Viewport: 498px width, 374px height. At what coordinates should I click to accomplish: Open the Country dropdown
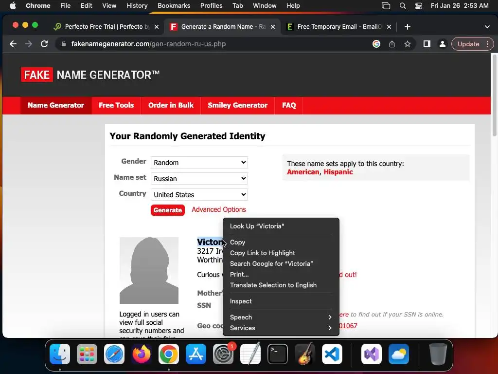pos(199,195)
